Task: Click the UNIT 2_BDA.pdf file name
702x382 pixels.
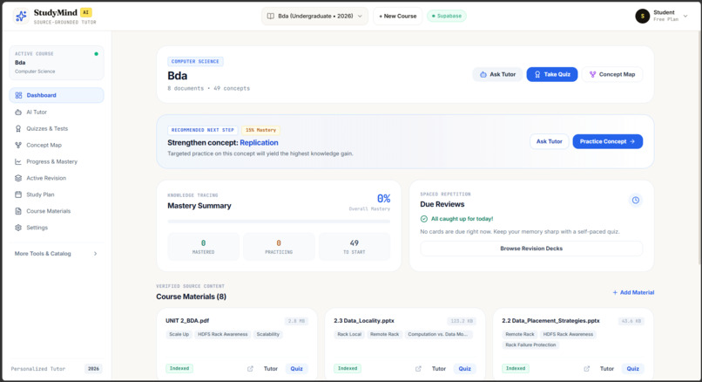Action: click(x=187, y=321)
